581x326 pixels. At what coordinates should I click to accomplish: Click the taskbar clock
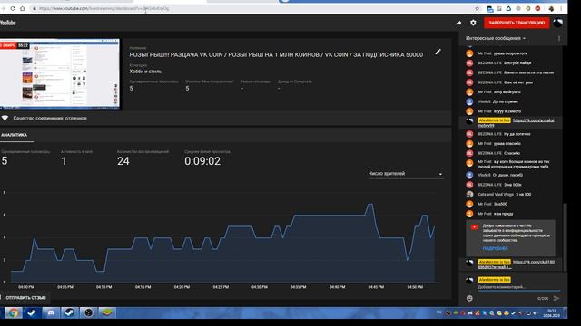pos(552,313)
